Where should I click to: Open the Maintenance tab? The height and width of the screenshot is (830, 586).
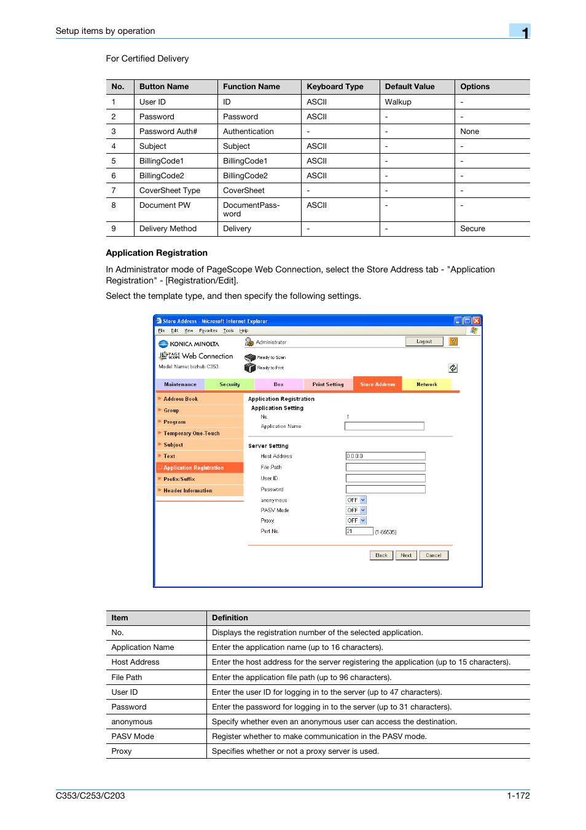point(181,384)
